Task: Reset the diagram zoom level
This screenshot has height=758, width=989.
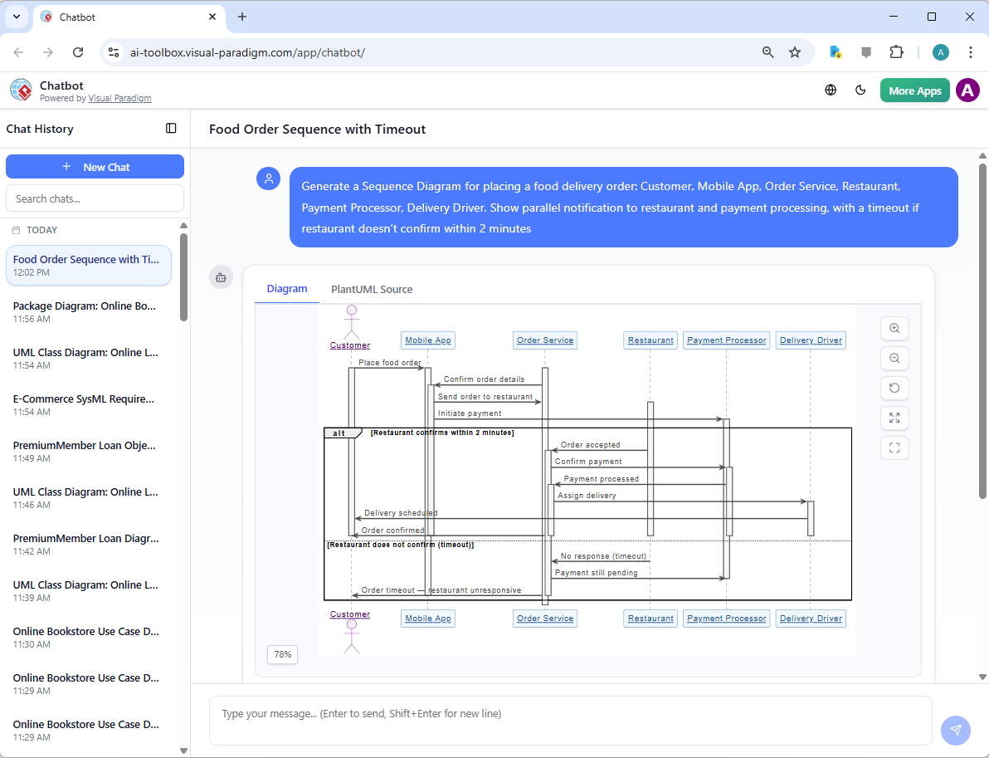Action: click(x=894, y=388)
